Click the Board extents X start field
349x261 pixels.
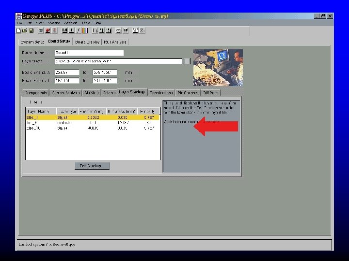pyautogui.click(x=67, y=72)
